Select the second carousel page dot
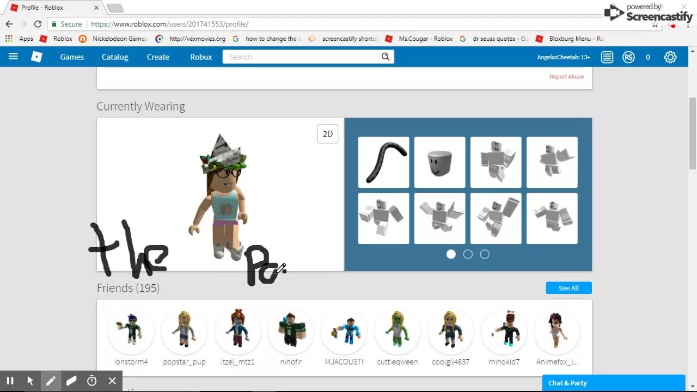 tap(468, 254)
